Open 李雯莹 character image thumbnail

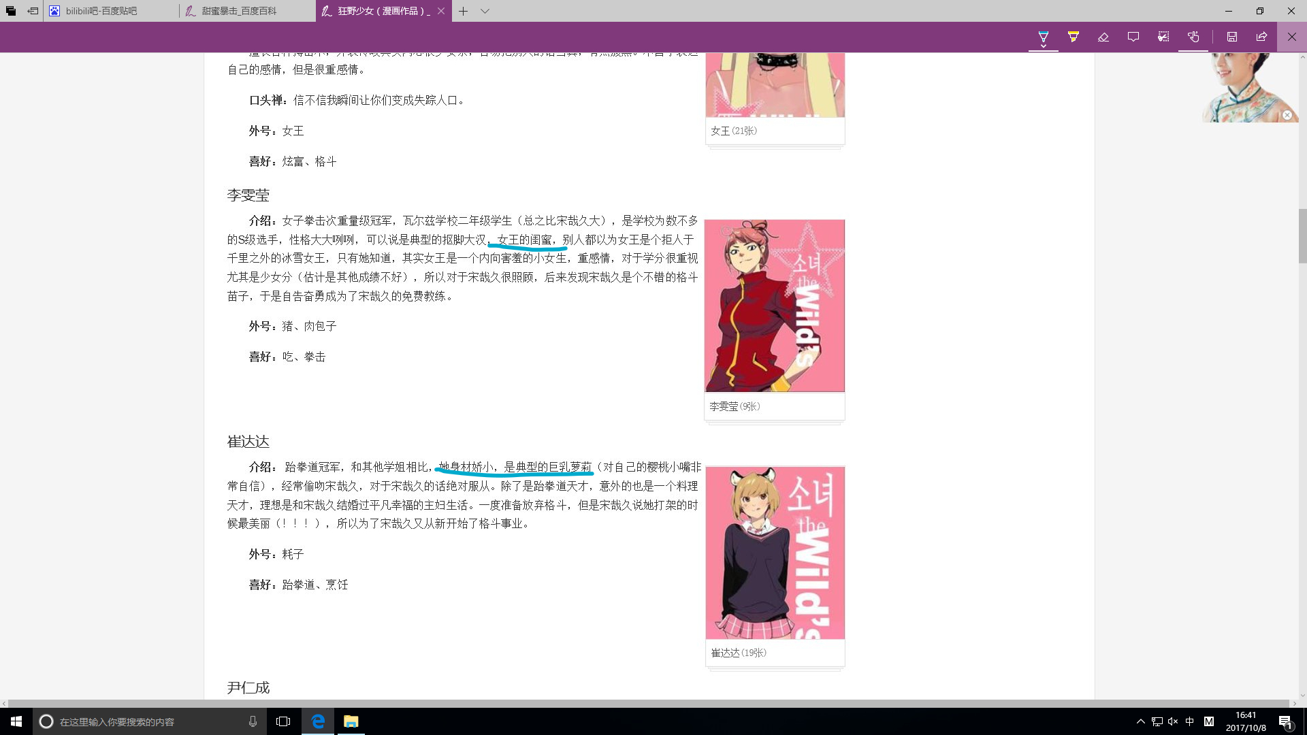tap(775, 306)
